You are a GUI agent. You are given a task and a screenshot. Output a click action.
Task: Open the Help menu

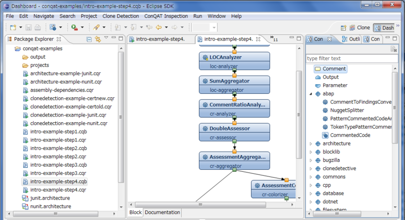click(x=236, y=16)
